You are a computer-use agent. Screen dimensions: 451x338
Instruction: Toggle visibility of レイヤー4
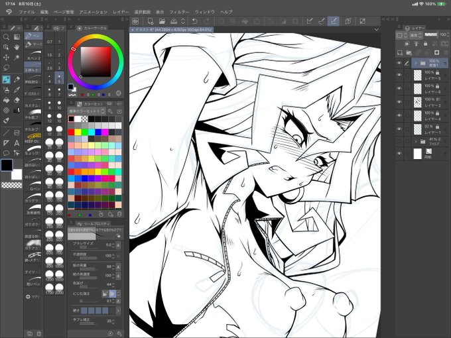(x=399, y=115)
